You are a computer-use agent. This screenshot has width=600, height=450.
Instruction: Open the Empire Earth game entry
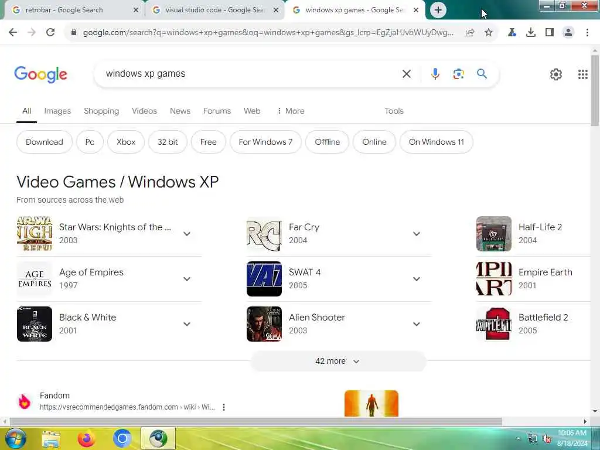(533, 279)
